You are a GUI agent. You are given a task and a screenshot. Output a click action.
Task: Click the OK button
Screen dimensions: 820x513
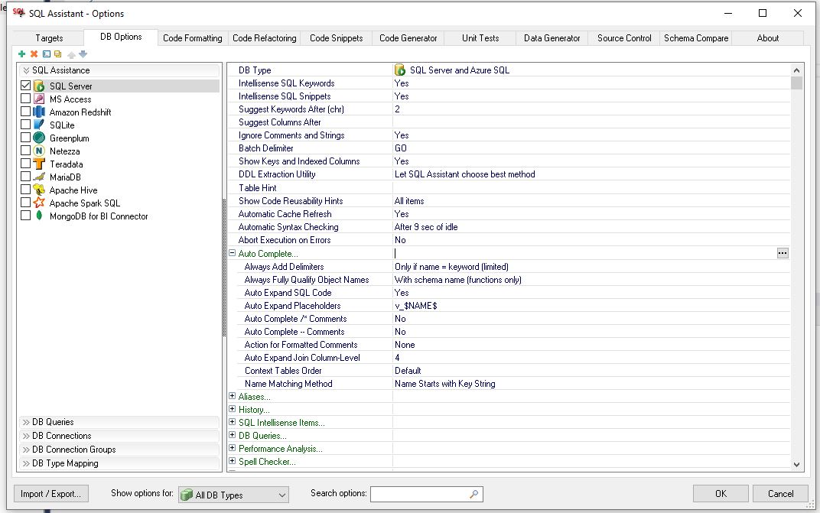pyautogui.click(x=721, y=494)
